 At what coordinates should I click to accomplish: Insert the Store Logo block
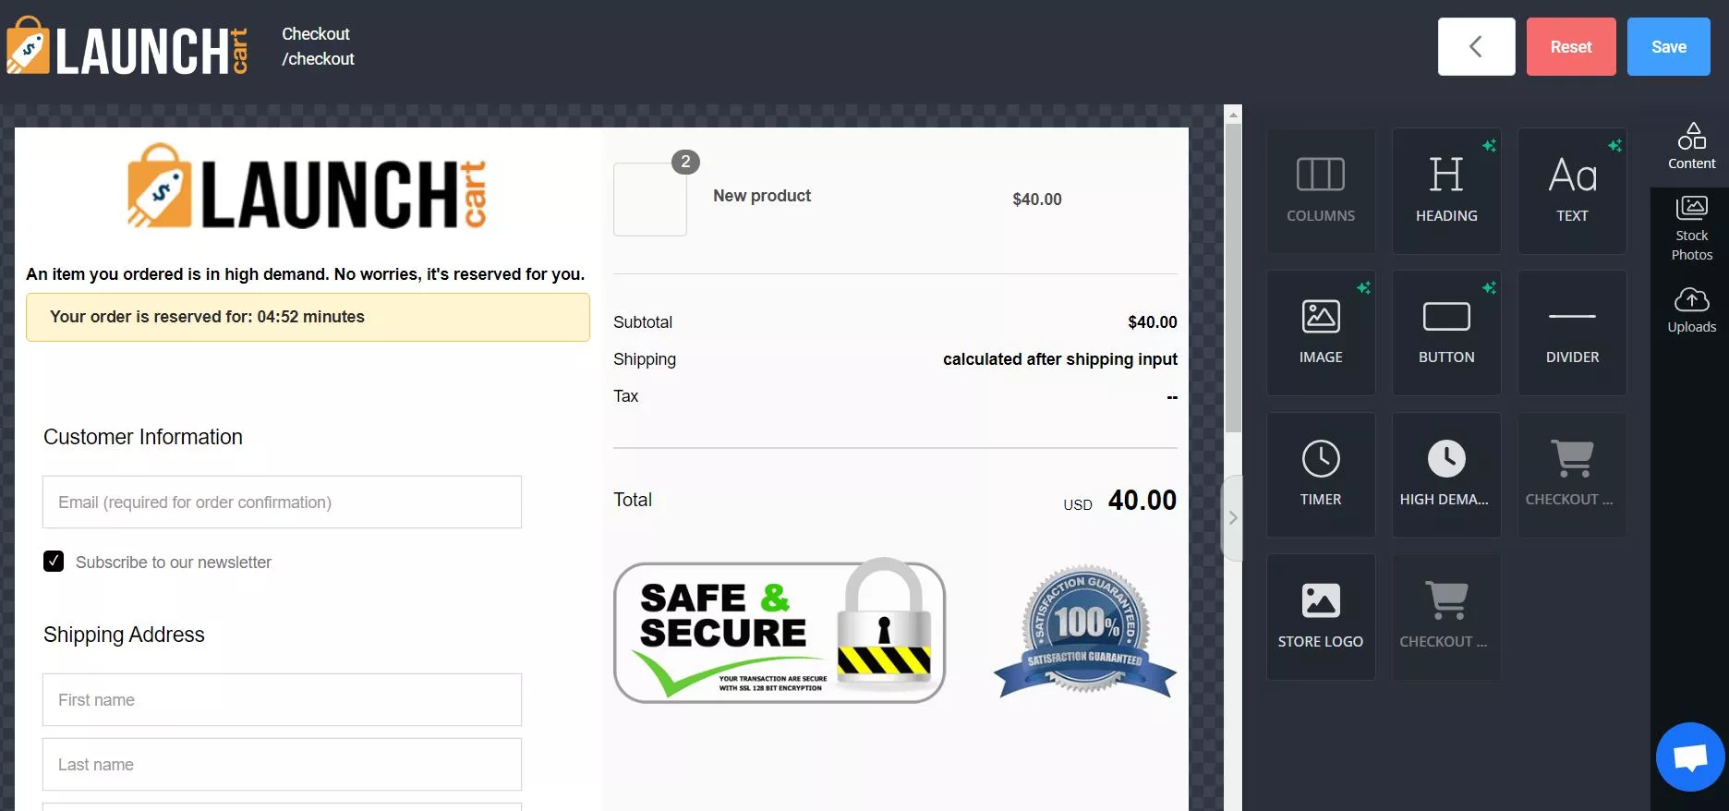coord(1320,617)
